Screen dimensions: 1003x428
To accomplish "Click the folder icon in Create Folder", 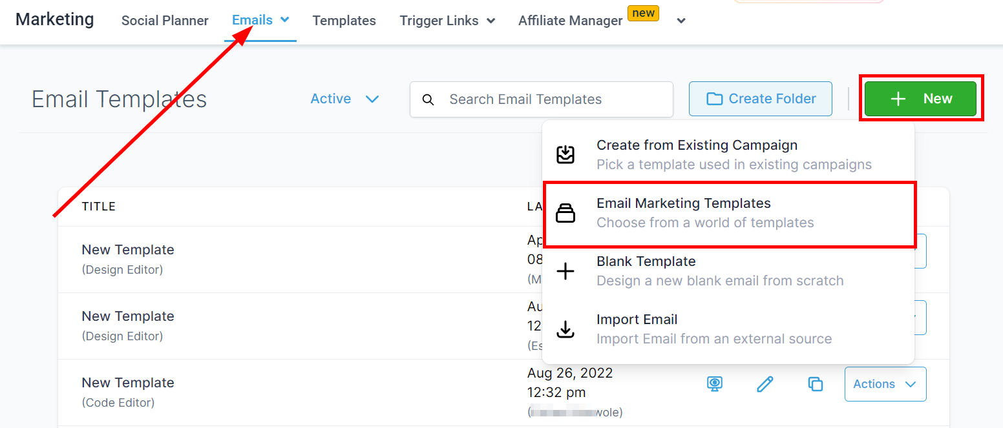I will coord(714,99).
